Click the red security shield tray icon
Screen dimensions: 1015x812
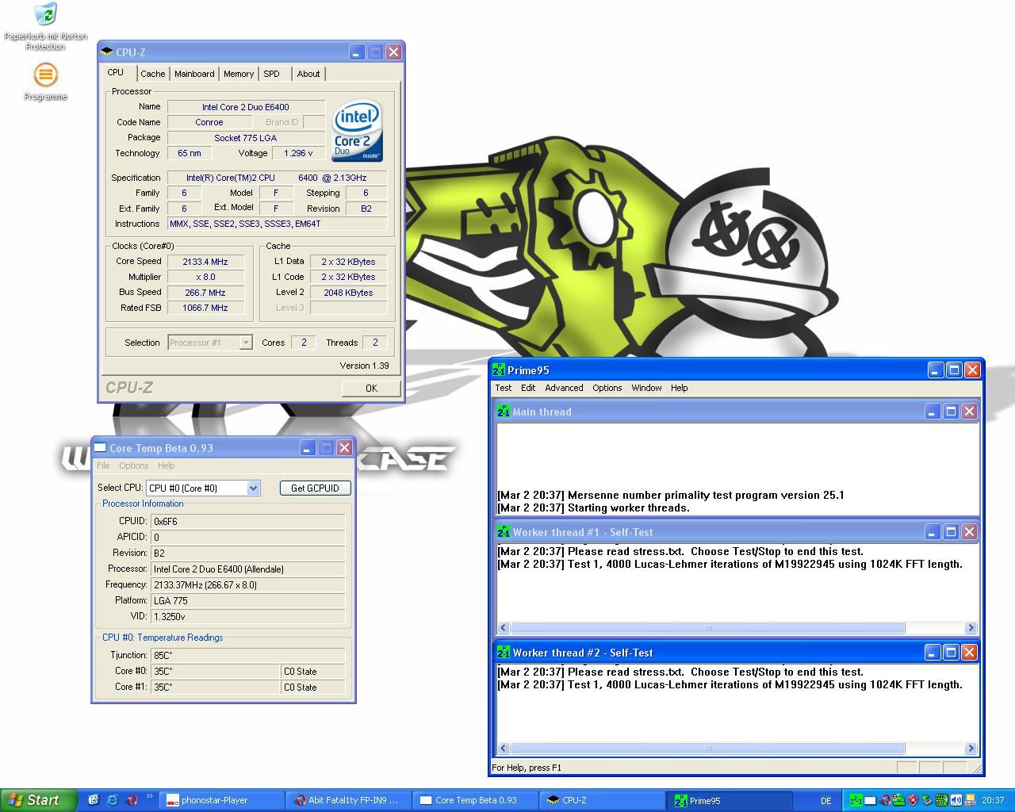click(913, 800)
